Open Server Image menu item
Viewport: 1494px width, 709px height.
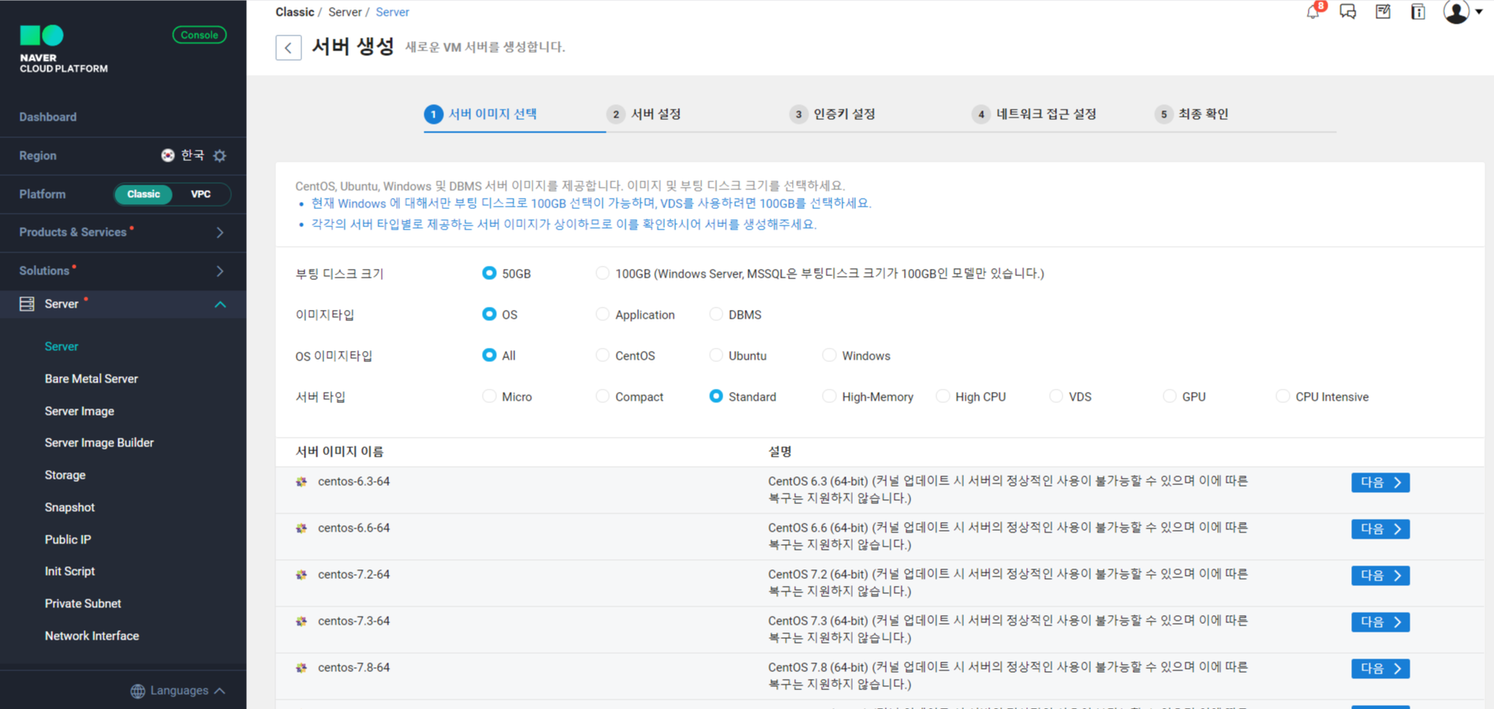point(80,411)
